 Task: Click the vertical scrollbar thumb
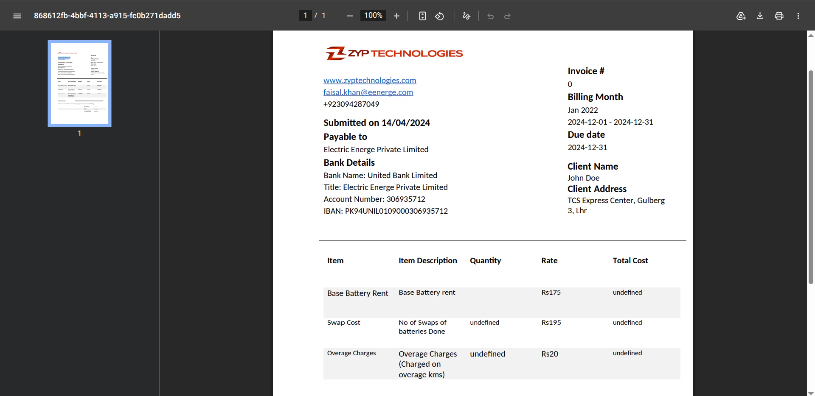click(811, 177)
